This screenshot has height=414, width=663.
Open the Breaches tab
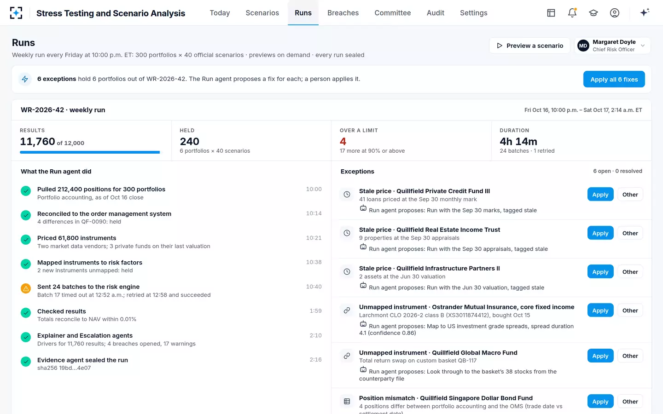point(343,13)
